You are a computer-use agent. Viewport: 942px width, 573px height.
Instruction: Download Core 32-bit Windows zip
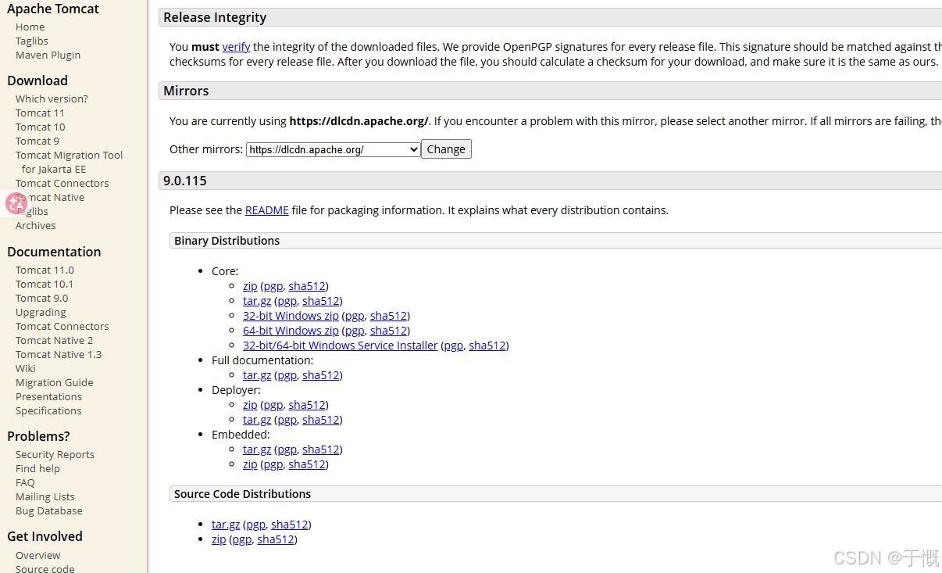291,316
